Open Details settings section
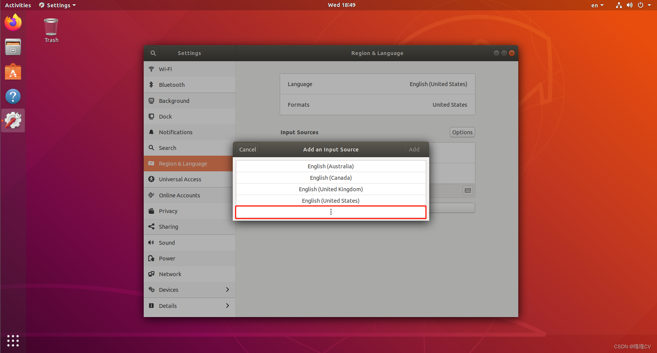Viewport: 657px width, 353px height. point(190,306)
